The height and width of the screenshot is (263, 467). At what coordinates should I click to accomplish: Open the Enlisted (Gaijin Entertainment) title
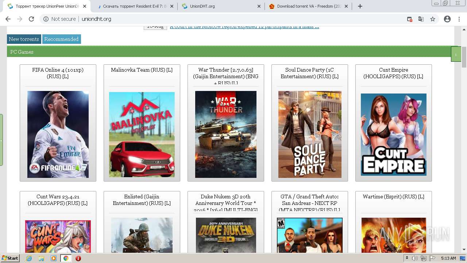point(142,200)
